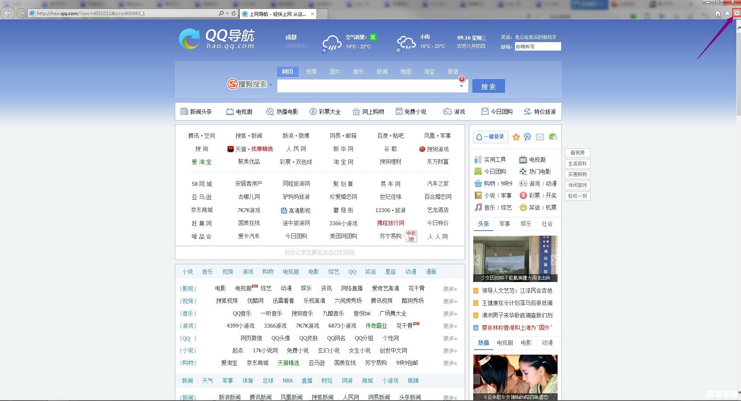Image resolution: width=741 pixels, height=401 pixels.
Task: Open 腾讯·空间 link
Action: 202,136
